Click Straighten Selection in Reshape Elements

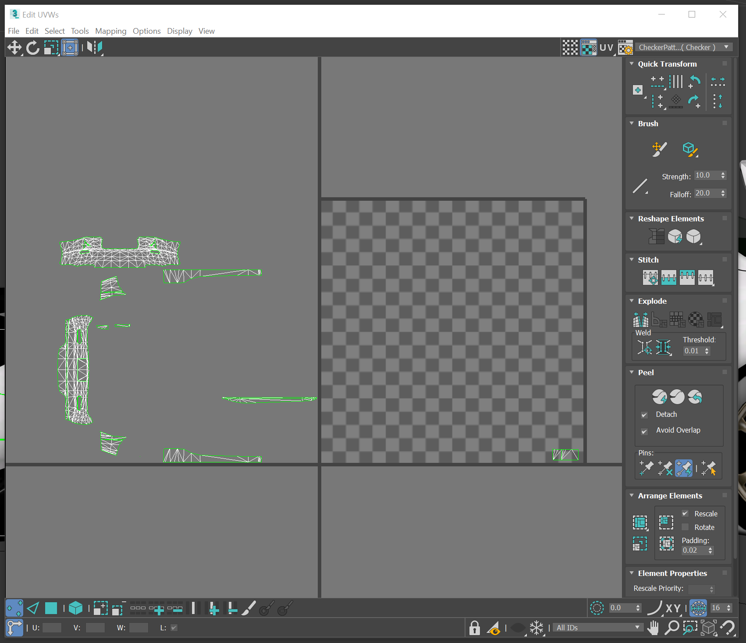[x=656, y=237]
